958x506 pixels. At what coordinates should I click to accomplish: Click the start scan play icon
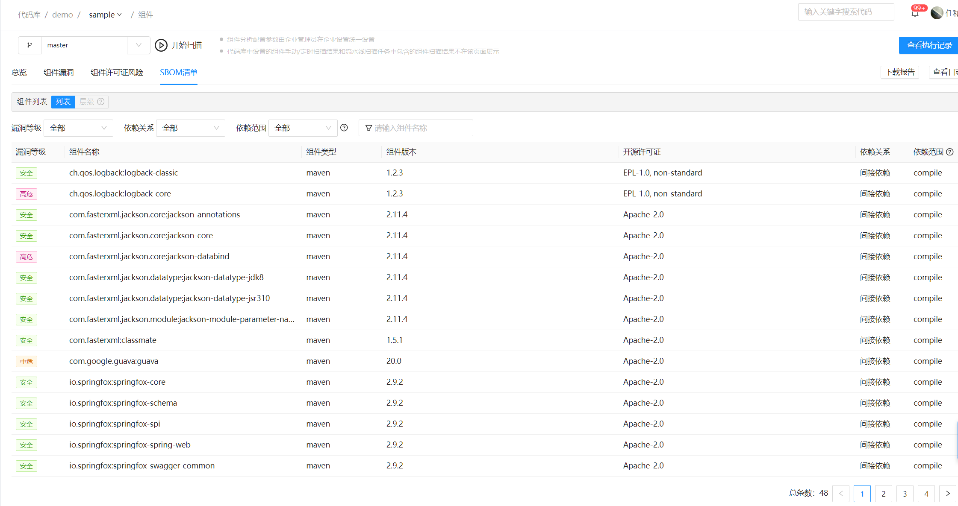pyautogui.click(x=161, y=45)
